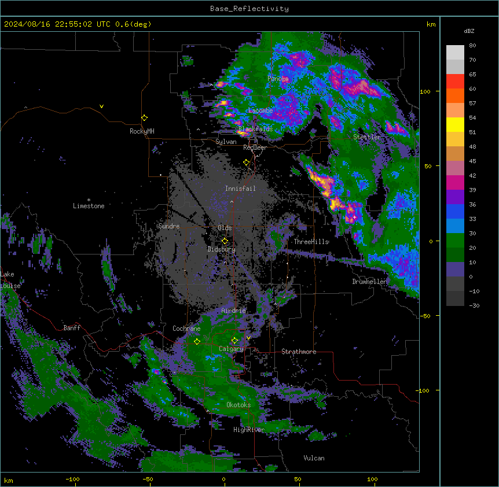Click the Vulcan city label
This screenshot has width=499, height=487.
[x=314, y=458]
